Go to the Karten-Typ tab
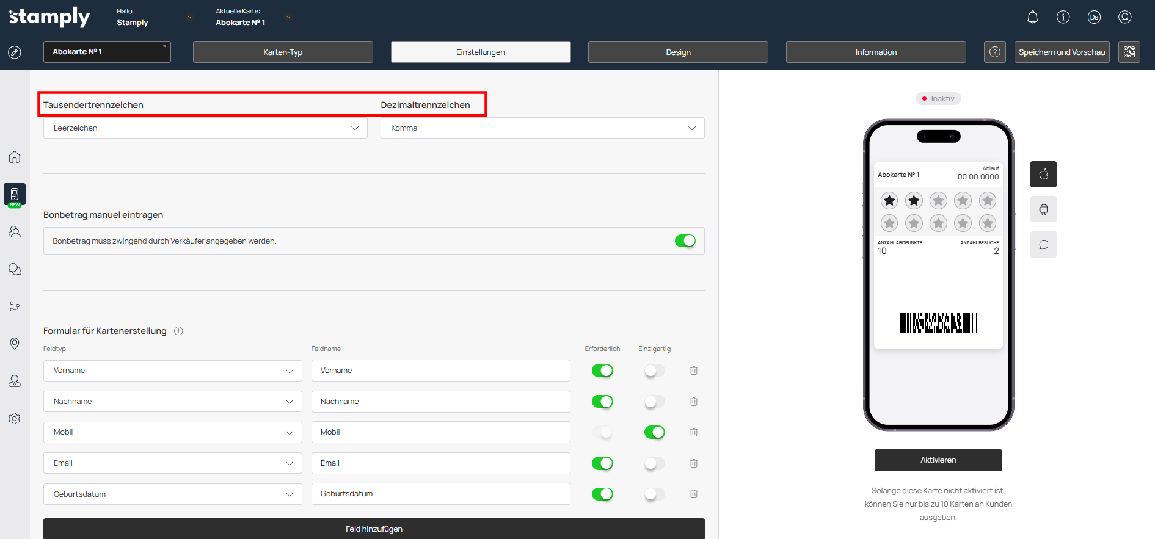1155x539 pixels. coord(283,52)
